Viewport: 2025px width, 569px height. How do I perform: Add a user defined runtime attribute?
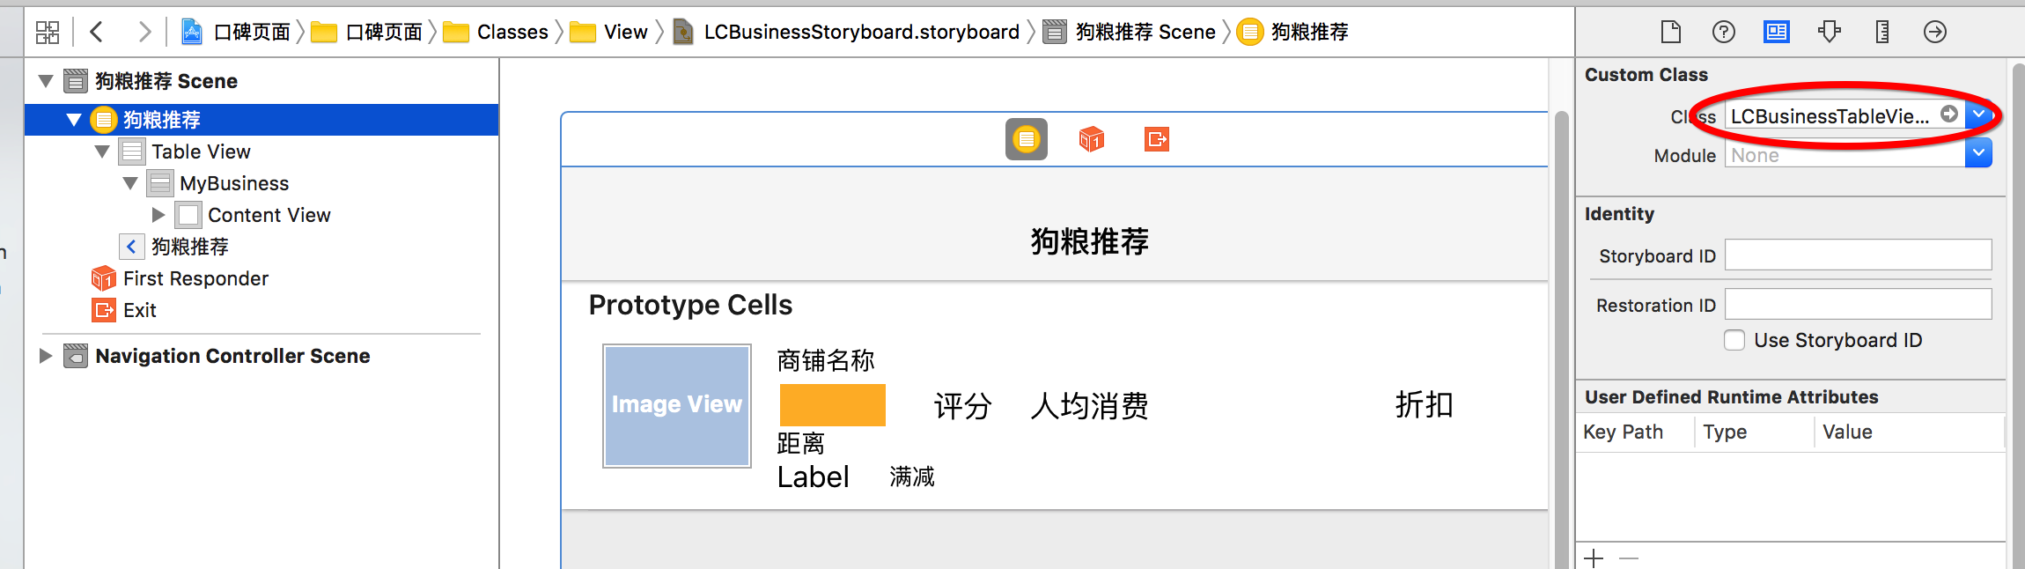point(1594,558)
